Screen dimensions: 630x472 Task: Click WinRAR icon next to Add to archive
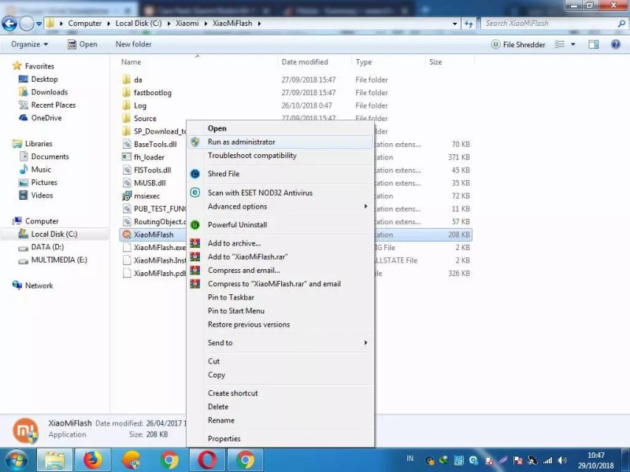195,243
